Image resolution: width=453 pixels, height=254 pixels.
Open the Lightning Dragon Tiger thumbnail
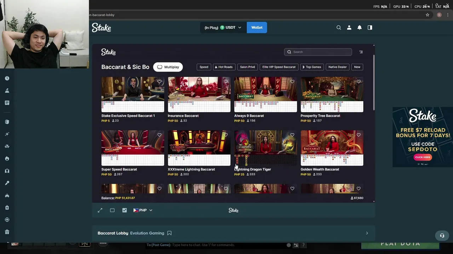tap(265, 148)
